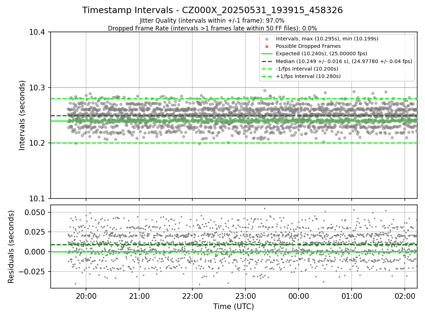This screenshot has height=319, width=425.
Task: Click the 'Possible Dropped Frames' legend entry
Action: [308, 46]
